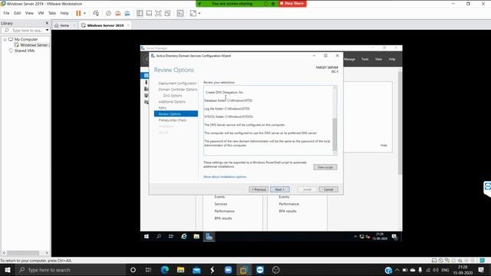The image size is (491, 276).
Task: Toggle the thumbnail bar view icon
Action: click(149, 13)
